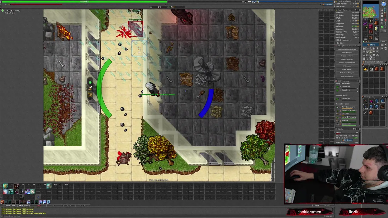Open the equipped backpack slot

point(376,23)
